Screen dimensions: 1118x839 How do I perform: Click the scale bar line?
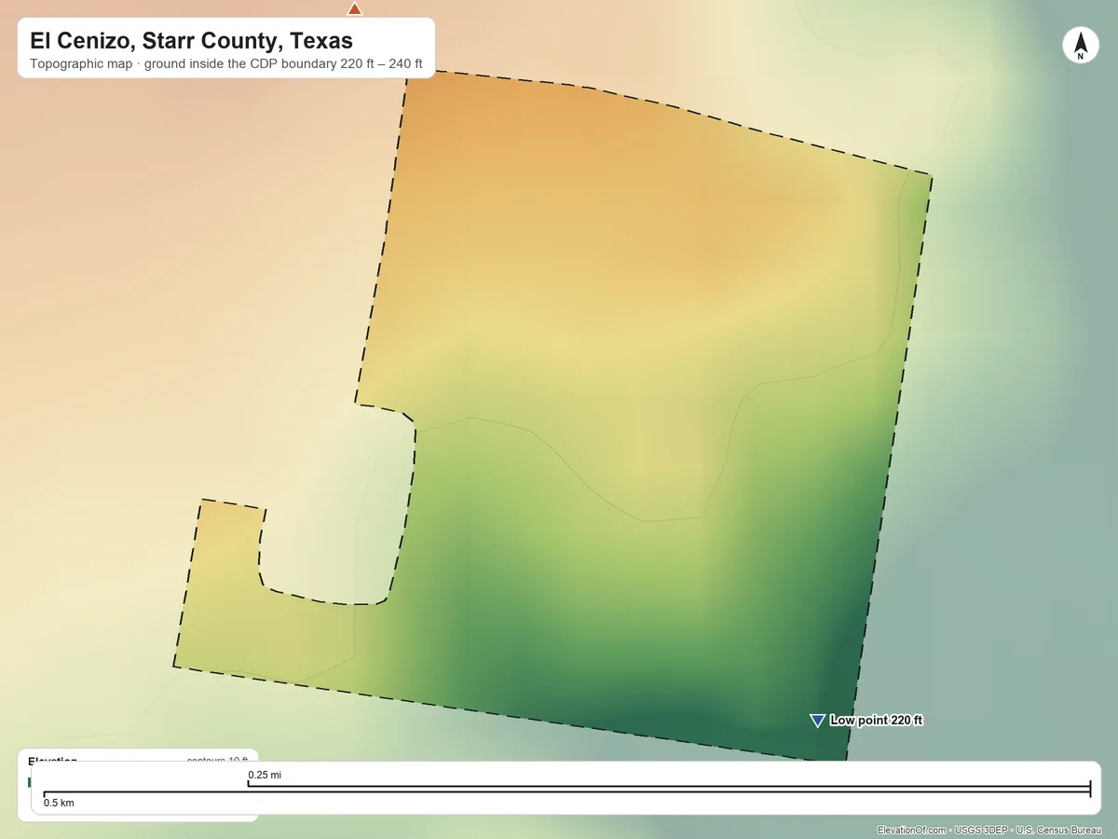(566, 790)
